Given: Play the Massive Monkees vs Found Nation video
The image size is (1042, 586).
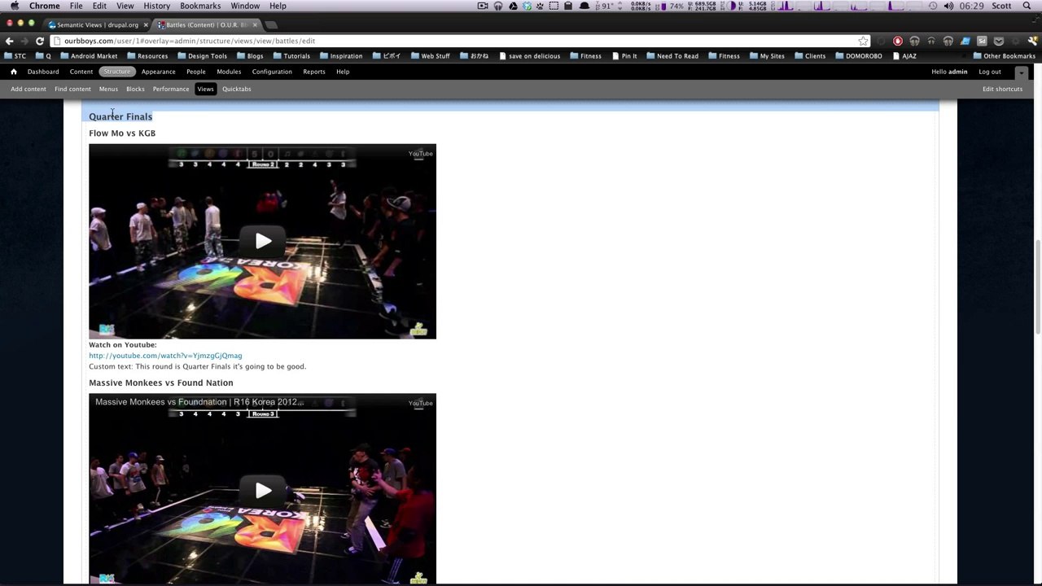Looking at the screenshot, I should point(263,490).
